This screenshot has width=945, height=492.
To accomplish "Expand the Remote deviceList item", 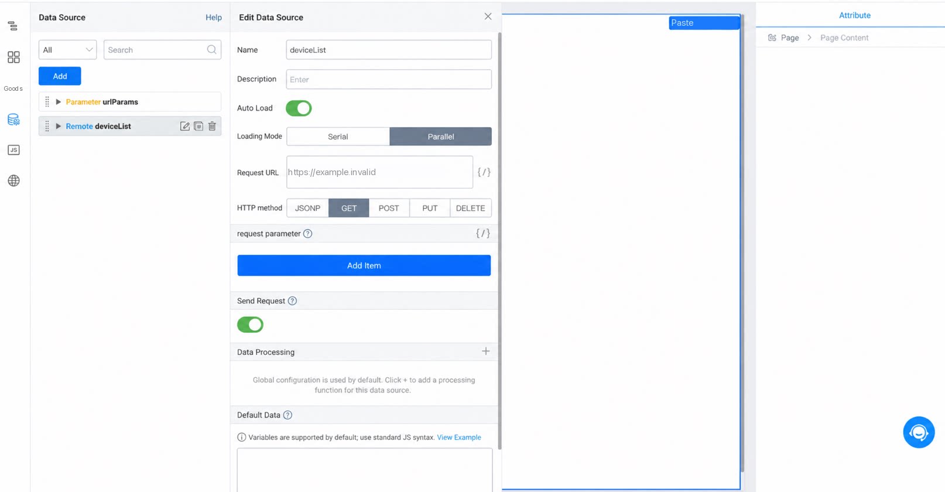I will coord(58,126).
